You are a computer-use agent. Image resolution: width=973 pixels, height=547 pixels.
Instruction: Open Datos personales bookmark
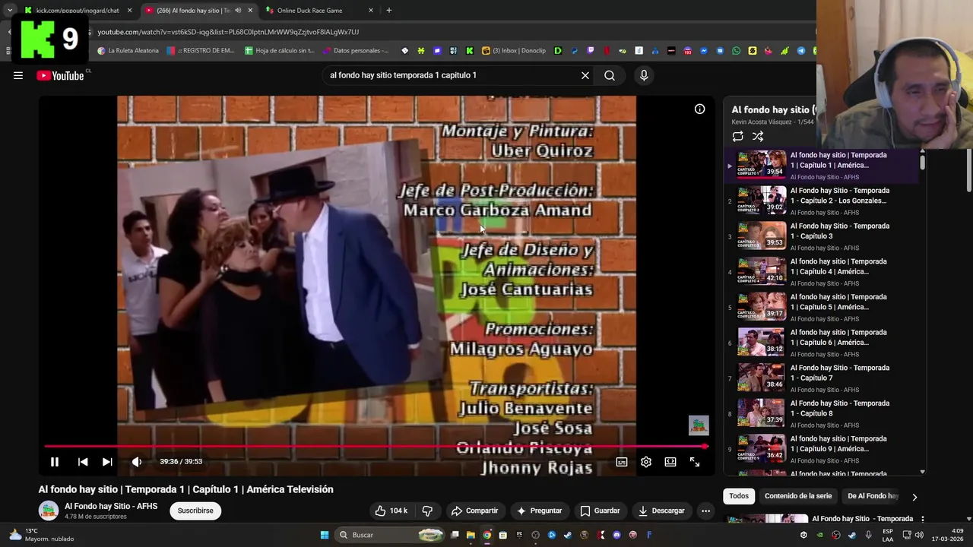356,51
